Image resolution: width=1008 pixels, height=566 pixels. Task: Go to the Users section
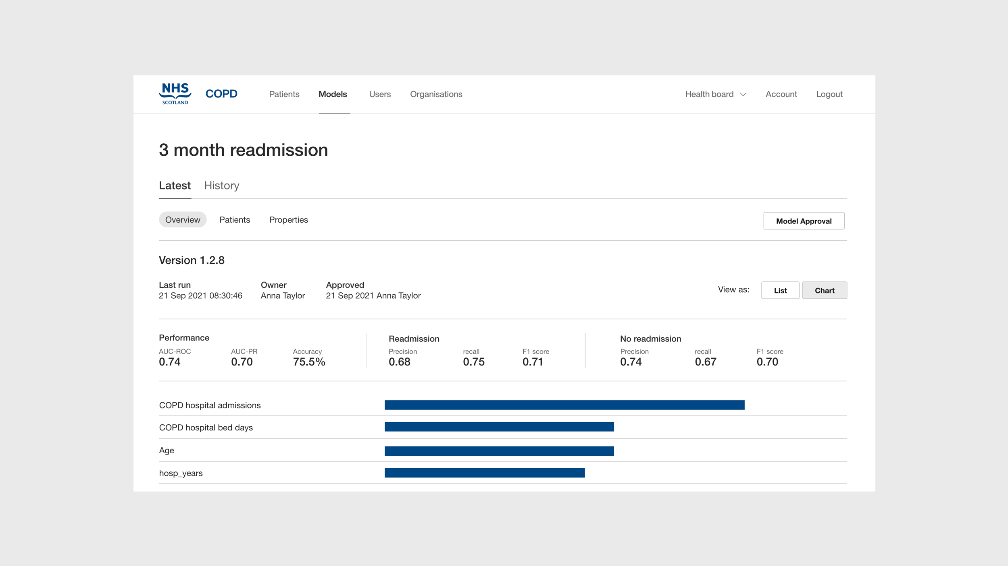tap(379, 94)
